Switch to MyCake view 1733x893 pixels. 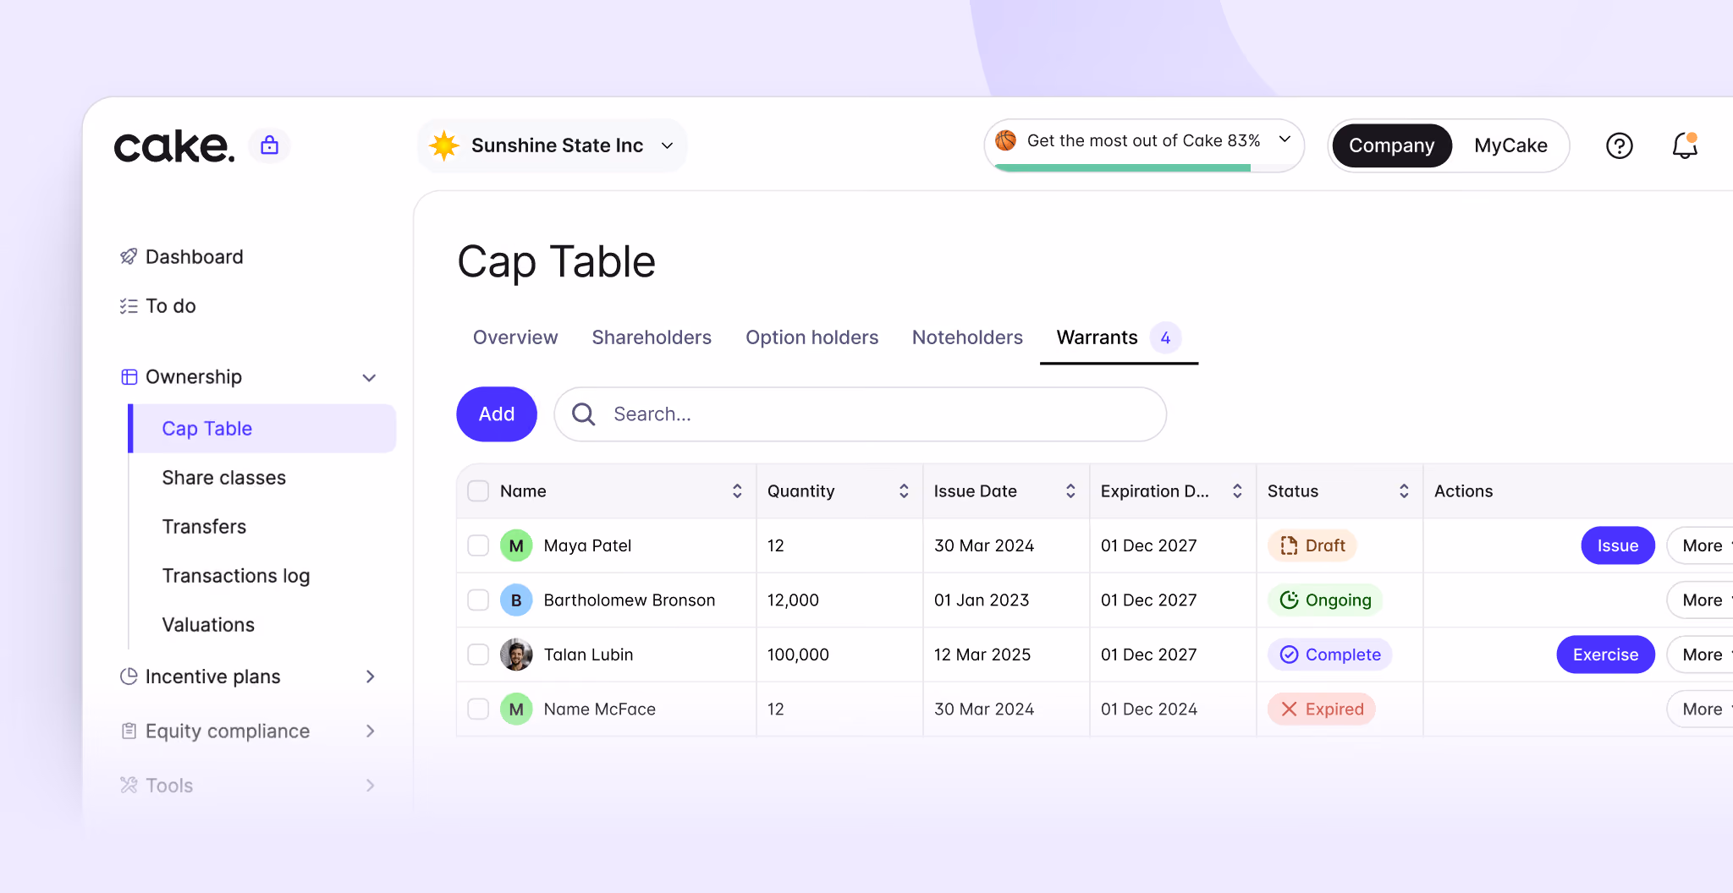point(1510,145)
